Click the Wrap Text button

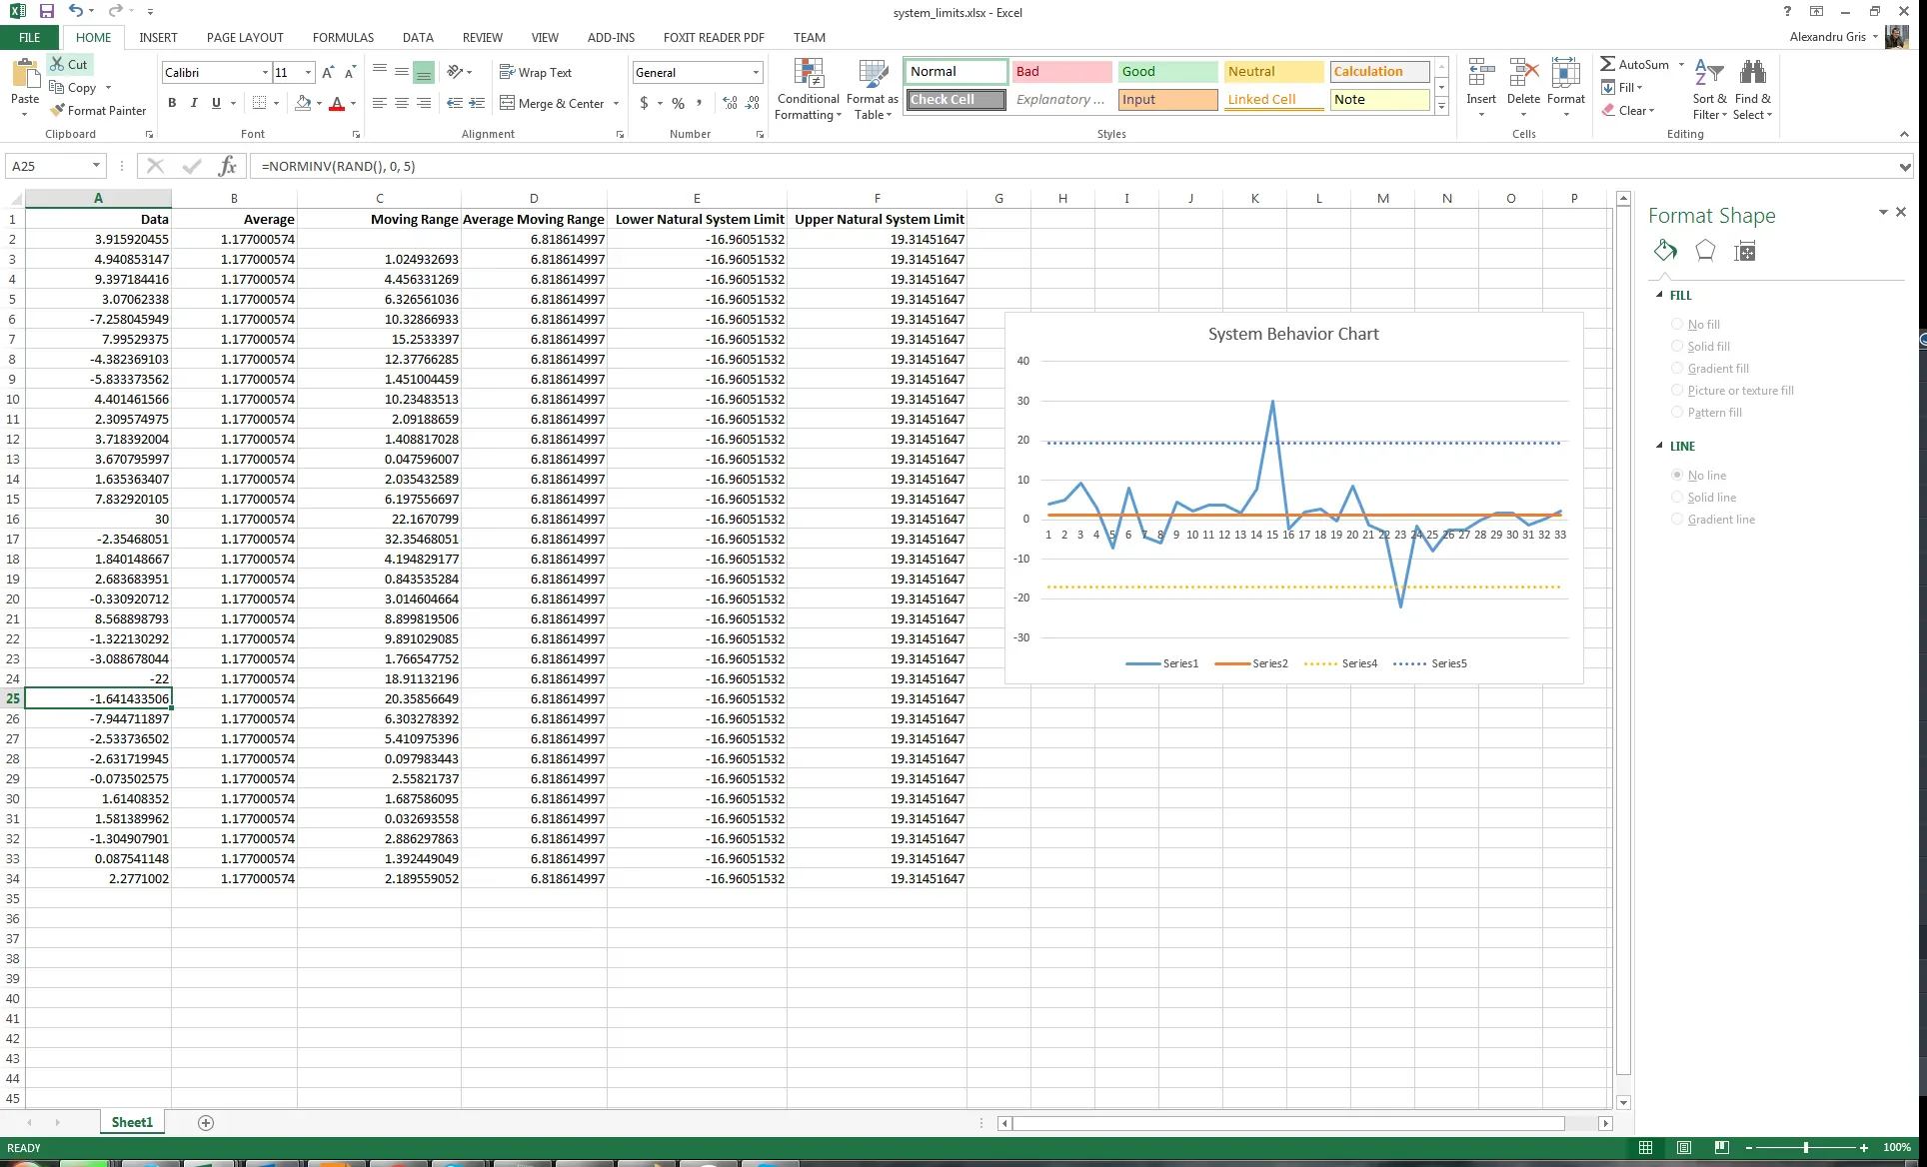(536, 72)
